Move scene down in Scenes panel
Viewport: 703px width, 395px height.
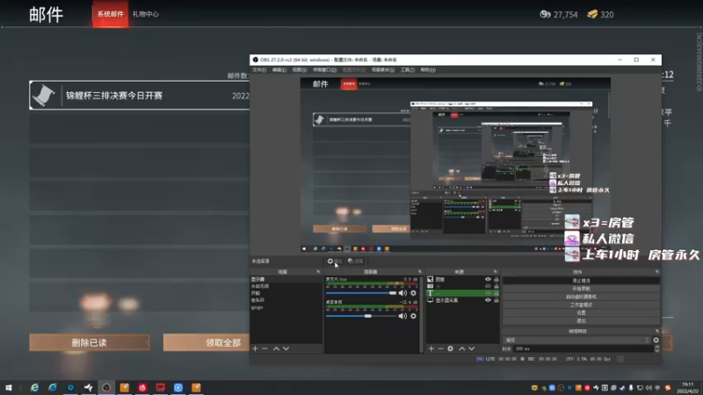point(286,348)
